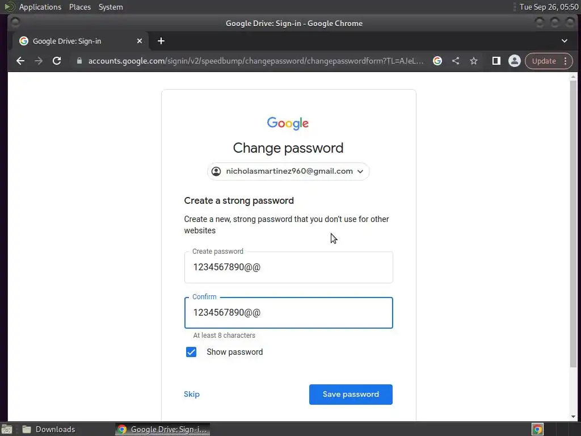Click the Save password button
This screenshot has width=581, height=436.
click(351, 394)
